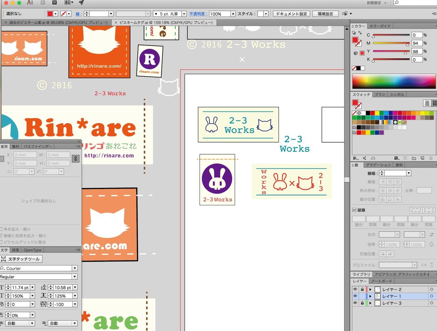The height and width of the screenshot is (331, 437).
Task: Open the Courier font family dropdown
Action: point(75,268)
